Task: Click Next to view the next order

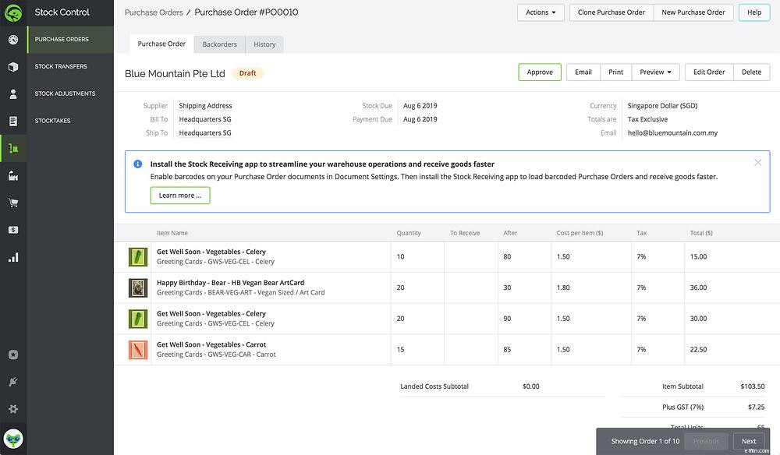Action: (x=748, y=441)
